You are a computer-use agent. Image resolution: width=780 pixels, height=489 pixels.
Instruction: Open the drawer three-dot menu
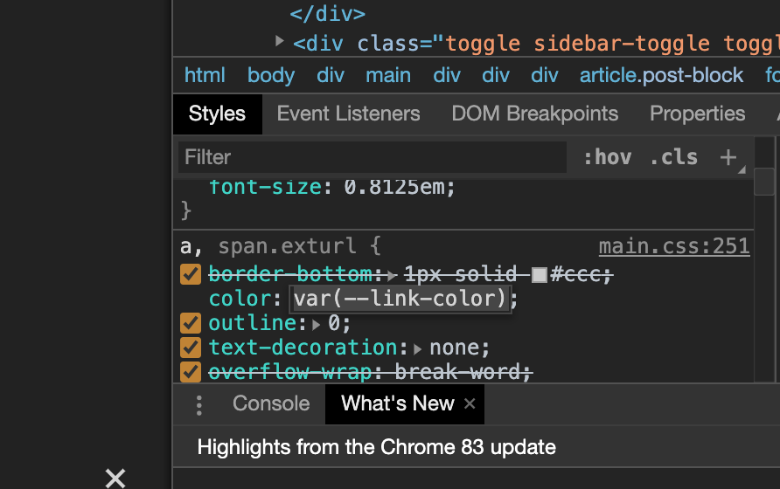(199, 404)
